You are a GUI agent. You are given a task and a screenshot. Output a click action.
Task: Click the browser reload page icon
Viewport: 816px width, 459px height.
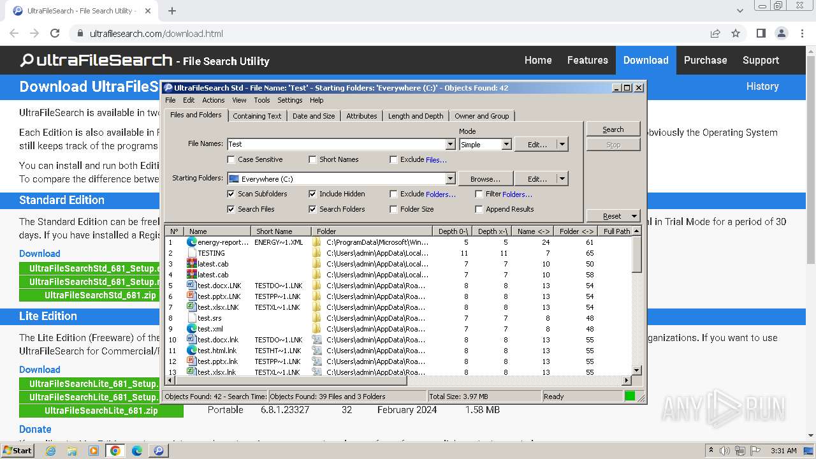55,33
